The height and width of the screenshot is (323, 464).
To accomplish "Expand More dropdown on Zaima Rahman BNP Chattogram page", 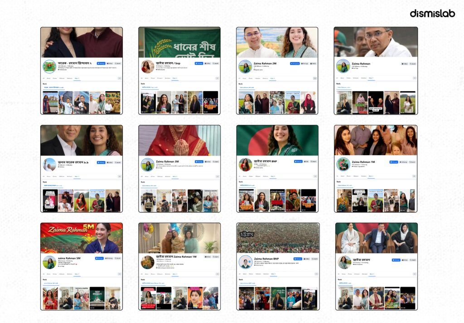I will point(273,274).
